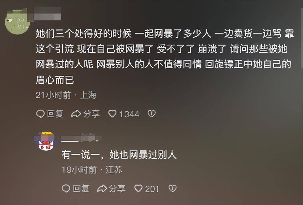Select the reply text 有一说一，她也网暴过别人
Viewport: 303px width, 205px height.
click(119, 155)
